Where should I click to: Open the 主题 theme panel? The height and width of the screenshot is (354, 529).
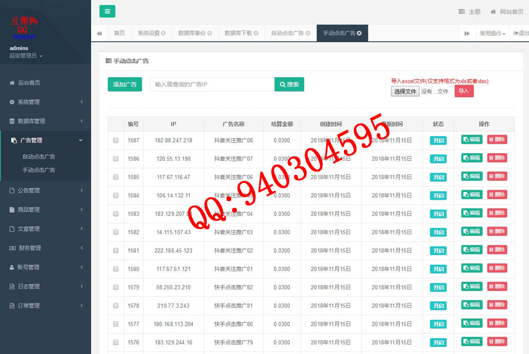[x=470, y=12]
